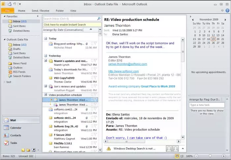231x160 pixels.
Task: Open the james.thornton@softonic.com email link
Action: point(128,64)
